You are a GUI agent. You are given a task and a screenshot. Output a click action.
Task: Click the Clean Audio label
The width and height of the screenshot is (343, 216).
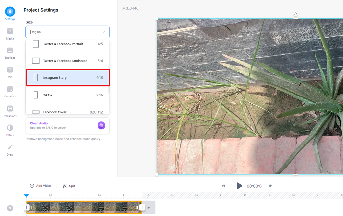39,123
